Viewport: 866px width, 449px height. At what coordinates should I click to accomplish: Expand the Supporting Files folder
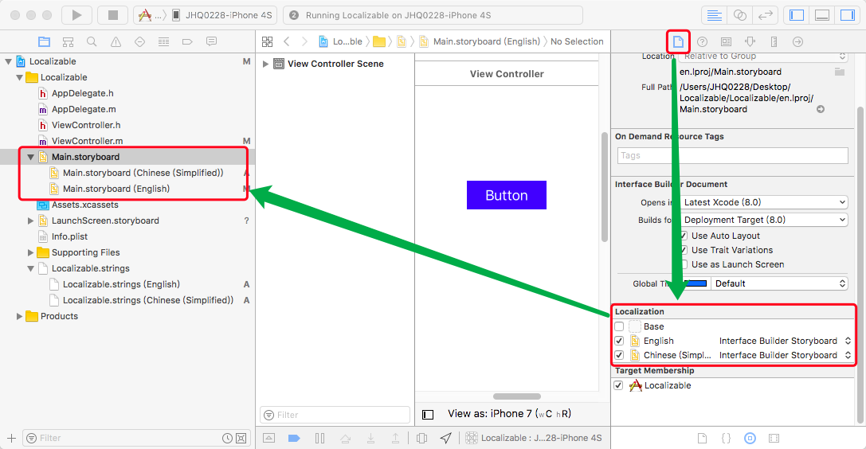[31, 252]
